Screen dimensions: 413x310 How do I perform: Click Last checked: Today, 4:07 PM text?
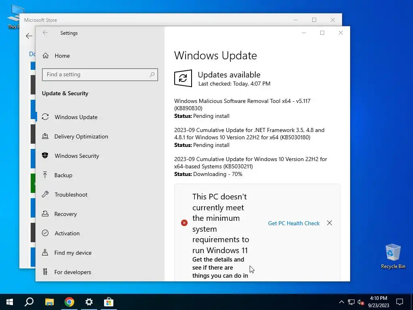click(234, 84)
